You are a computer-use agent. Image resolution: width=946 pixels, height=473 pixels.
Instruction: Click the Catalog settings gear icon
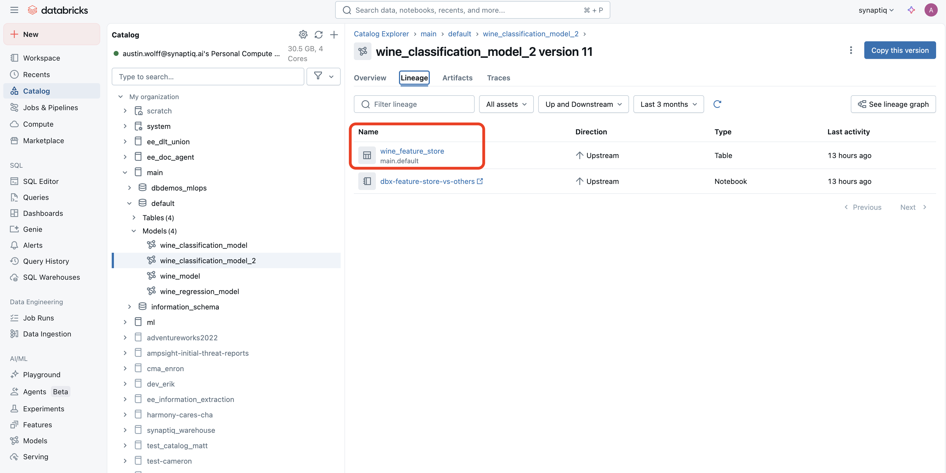[303, 34]
